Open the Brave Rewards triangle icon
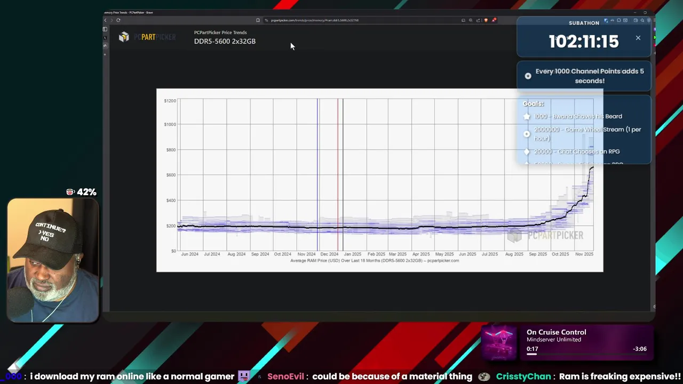The image size is (683, 384). click(x=494, y=20)
